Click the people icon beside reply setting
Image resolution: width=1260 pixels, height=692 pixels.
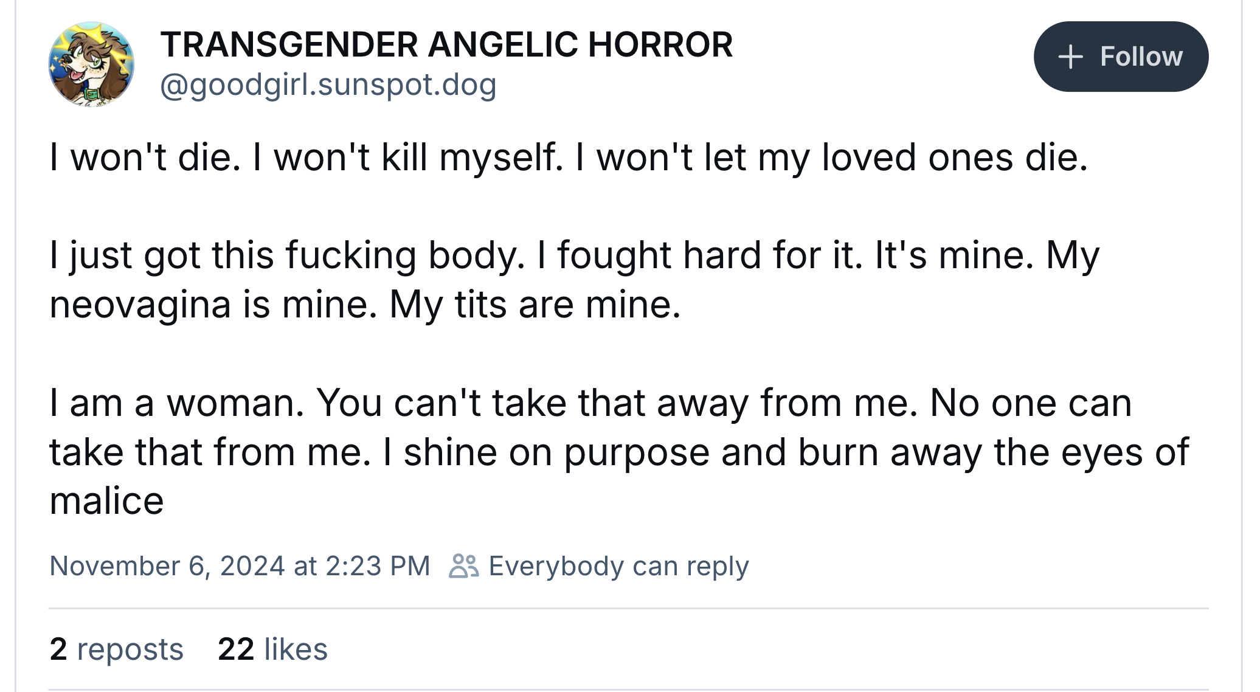[x=463, y=566]
